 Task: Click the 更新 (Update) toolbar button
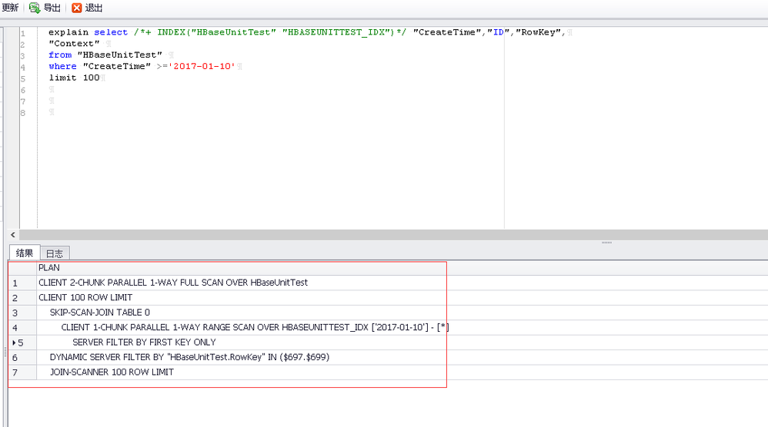pos(9,8)
